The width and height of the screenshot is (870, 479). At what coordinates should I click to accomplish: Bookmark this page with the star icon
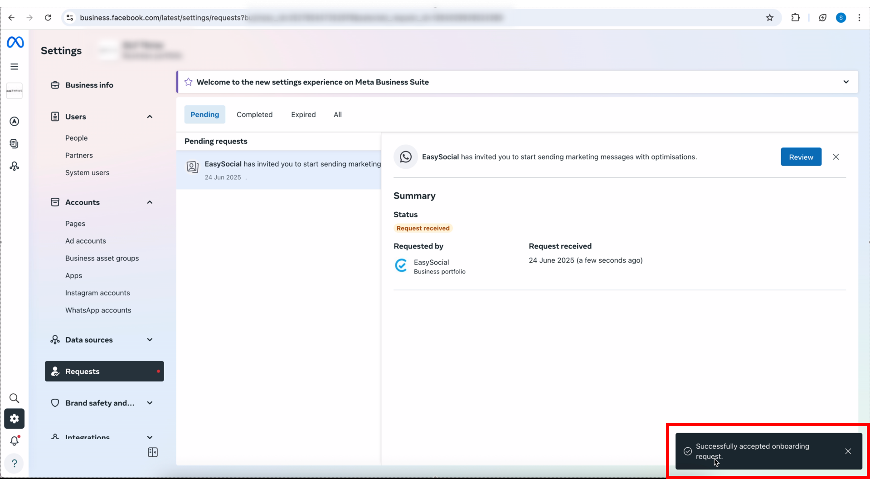(770, 18)
